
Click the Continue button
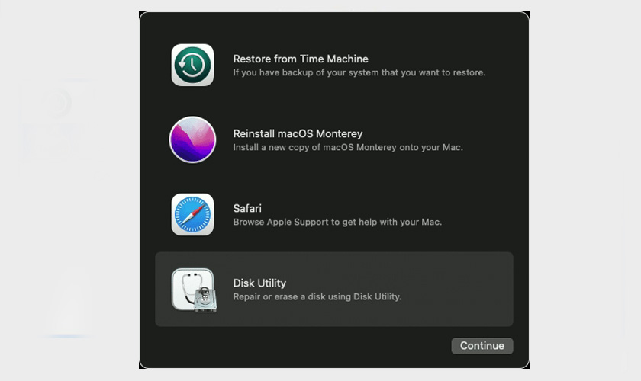coord(482,346)
